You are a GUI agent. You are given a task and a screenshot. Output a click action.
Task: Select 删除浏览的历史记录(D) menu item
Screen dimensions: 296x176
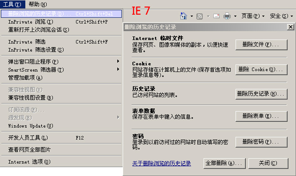61,14
